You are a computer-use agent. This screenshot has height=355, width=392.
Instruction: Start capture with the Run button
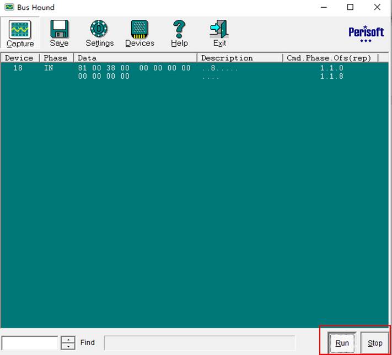tap(342, 343)
